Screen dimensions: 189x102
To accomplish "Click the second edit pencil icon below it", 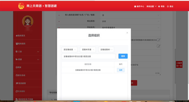I will (158, 46).
